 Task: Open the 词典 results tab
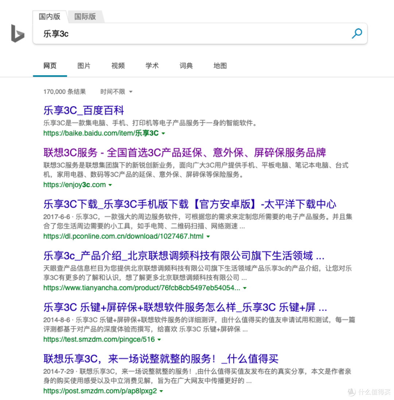pos(186,66)
